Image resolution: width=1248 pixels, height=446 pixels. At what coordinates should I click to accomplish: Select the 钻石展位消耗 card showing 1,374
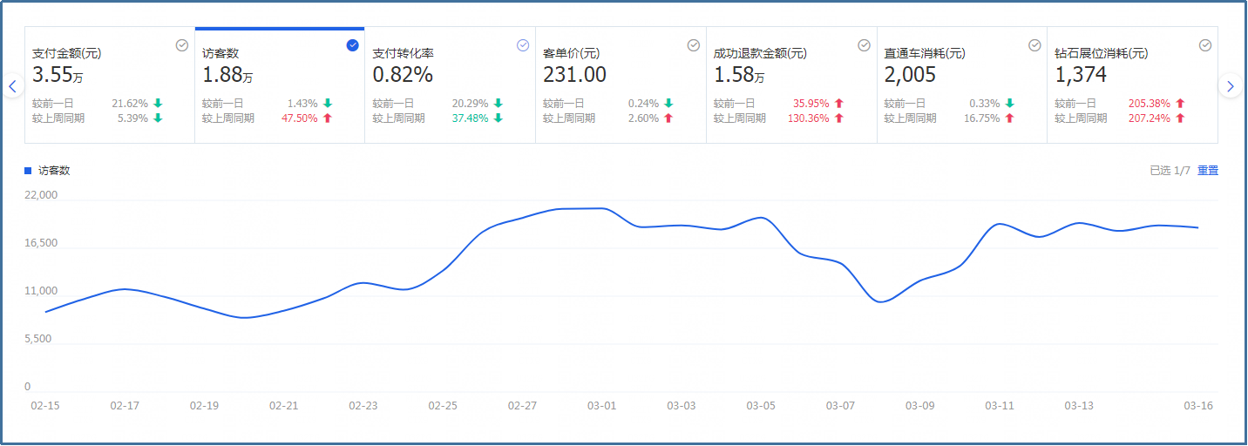pos(1133,84)
